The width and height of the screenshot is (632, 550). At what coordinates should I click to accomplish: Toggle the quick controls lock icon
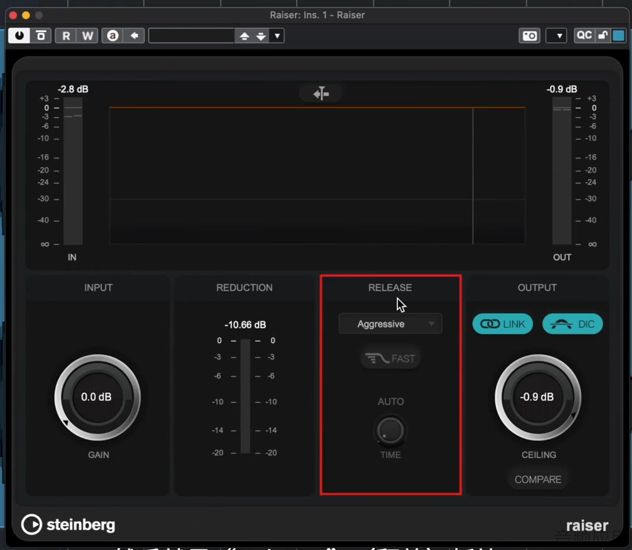[x=603, y=36]
